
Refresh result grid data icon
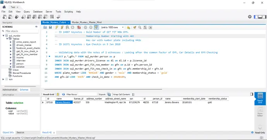(63, 95)
